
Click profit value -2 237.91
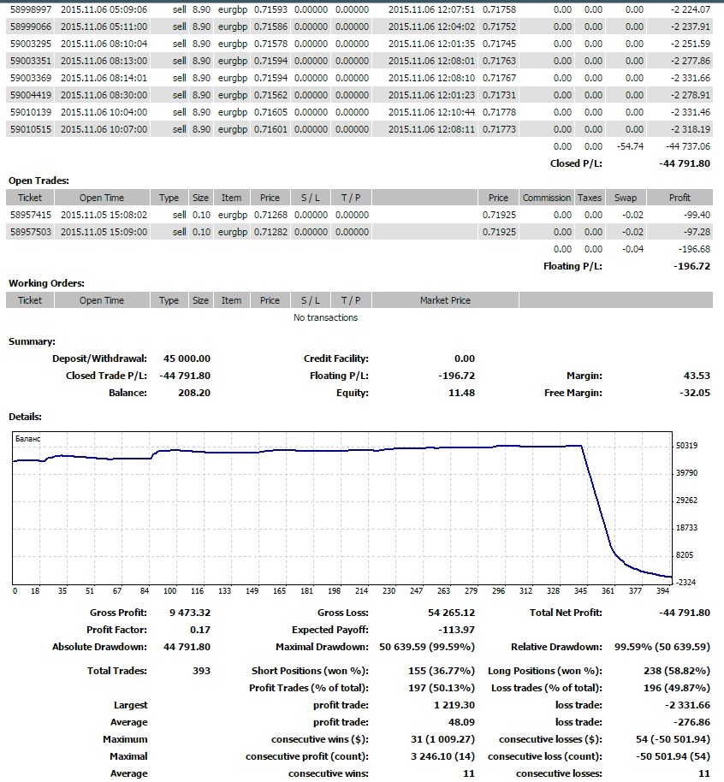point(690,27)
